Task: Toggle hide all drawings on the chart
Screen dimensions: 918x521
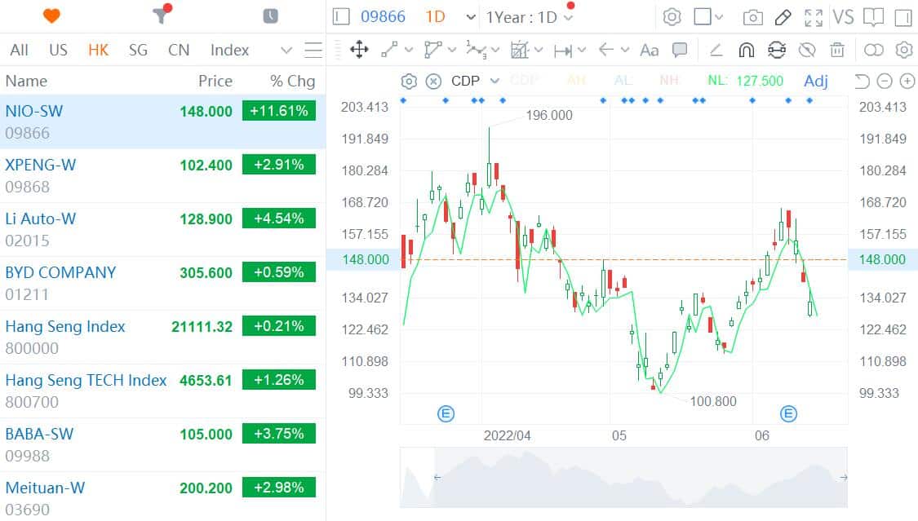Action: [808, 50]
